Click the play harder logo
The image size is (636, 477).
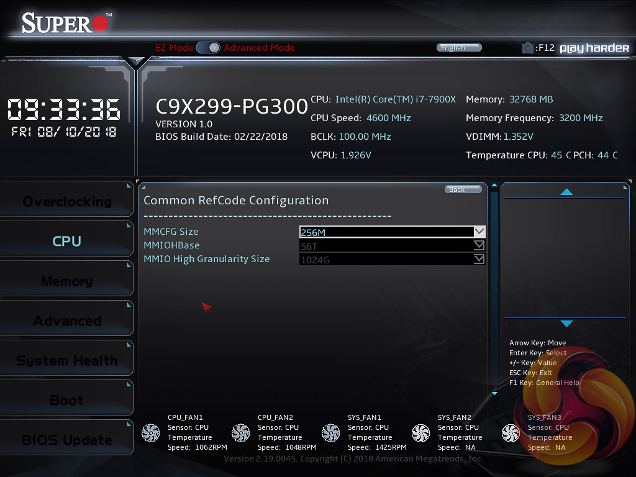click(x=594, y=48)
